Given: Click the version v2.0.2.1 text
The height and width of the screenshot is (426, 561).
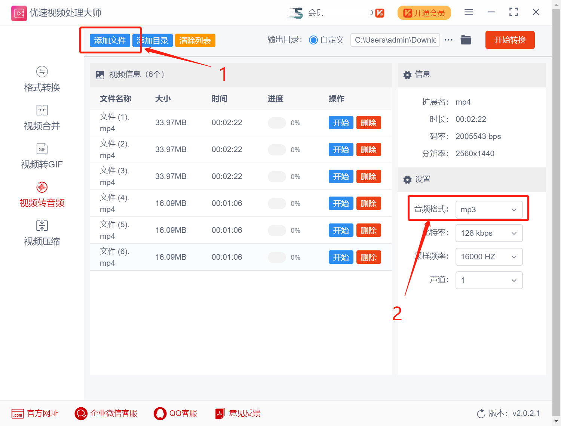Looking at the screenshot, I should [526, 413].
